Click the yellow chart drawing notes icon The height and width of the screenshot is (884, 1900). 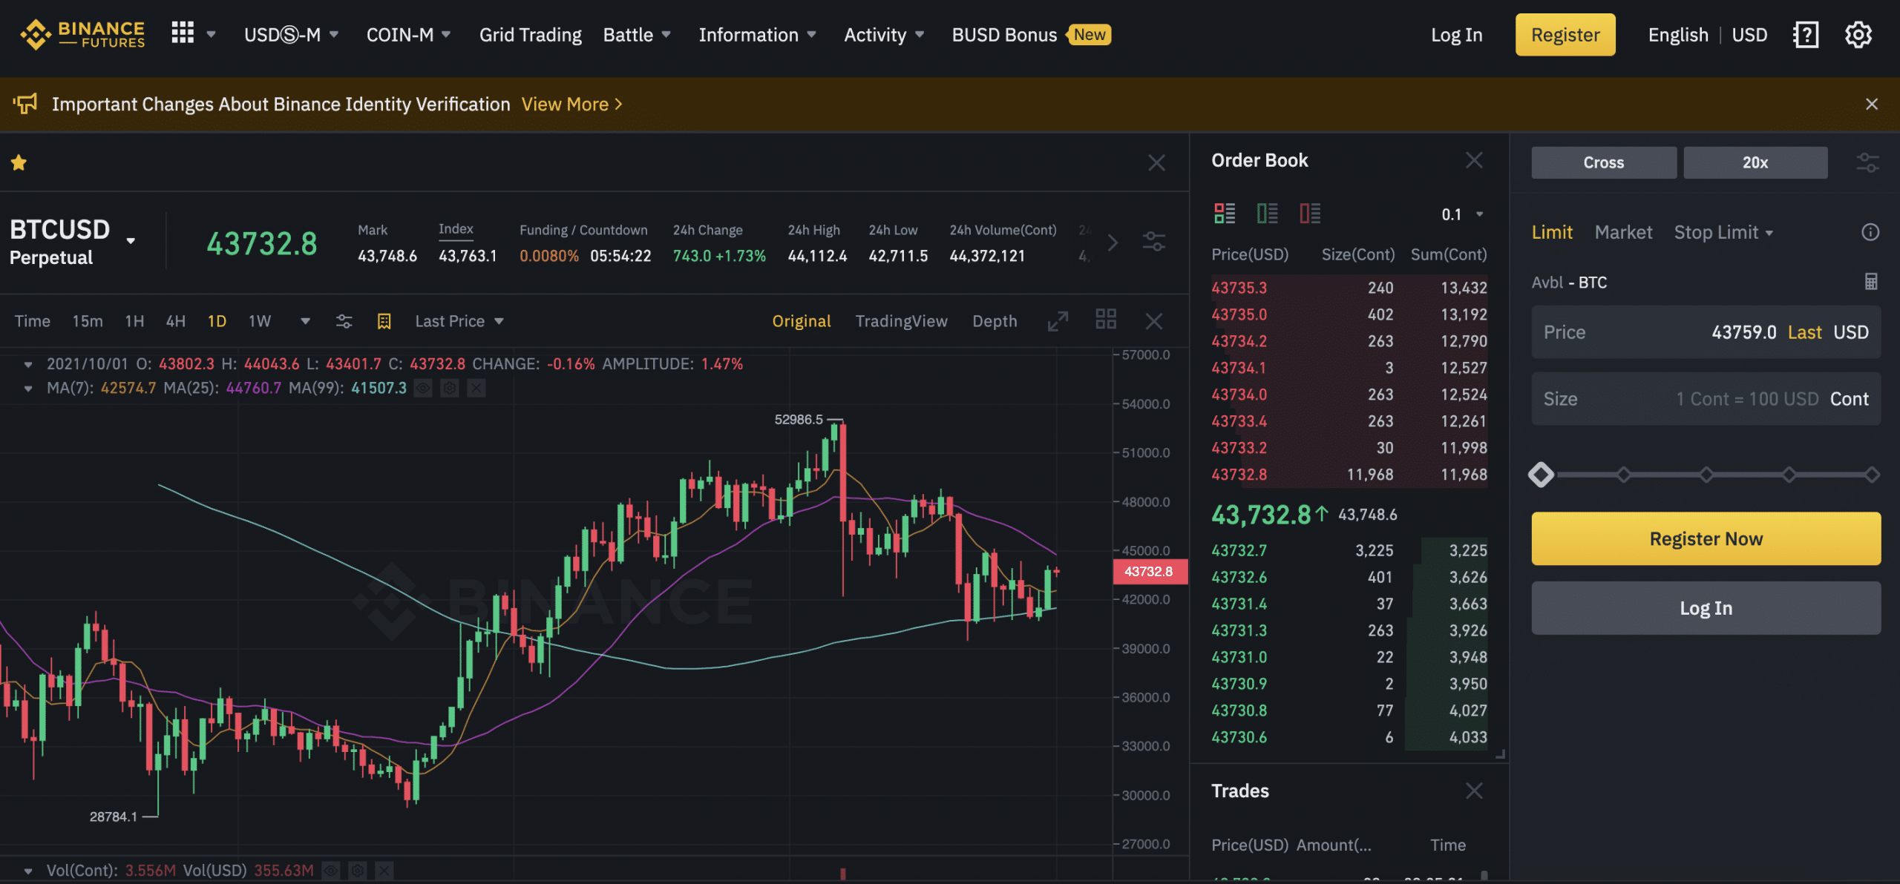point(384,321)
